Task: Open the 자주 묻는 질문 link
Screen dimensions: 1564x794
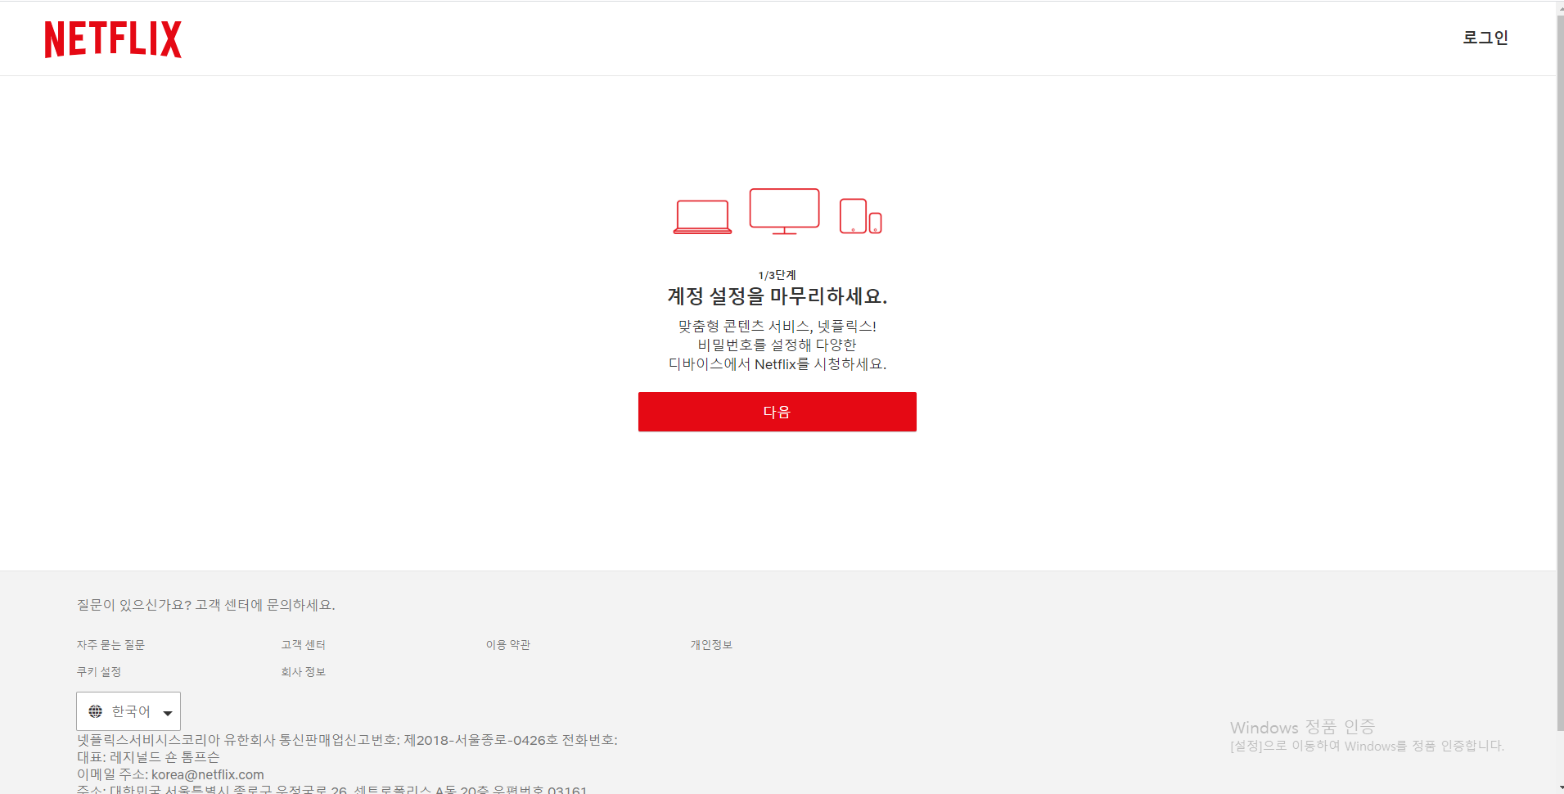Action: [110, 645]
